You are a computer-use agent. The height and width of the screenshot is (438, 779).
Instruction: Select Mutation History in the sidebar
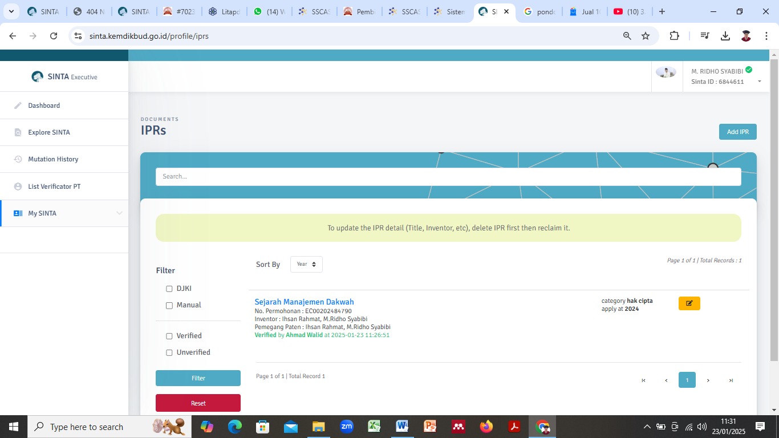point(53,159)
